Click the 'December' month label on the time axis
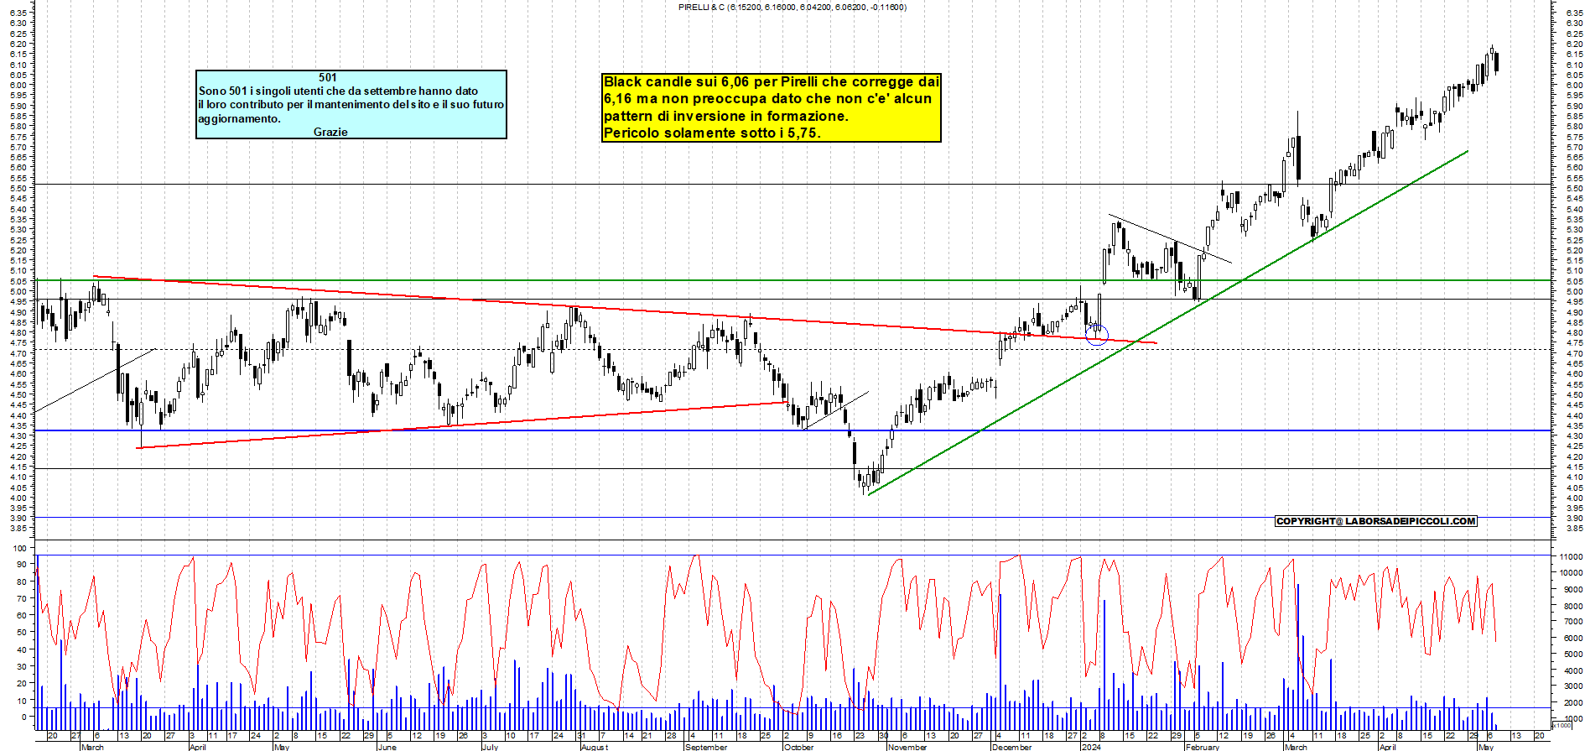Image resolution: width=1585 pixels, height=751 pixels. pyautogui.click(x=1011, y=747)
